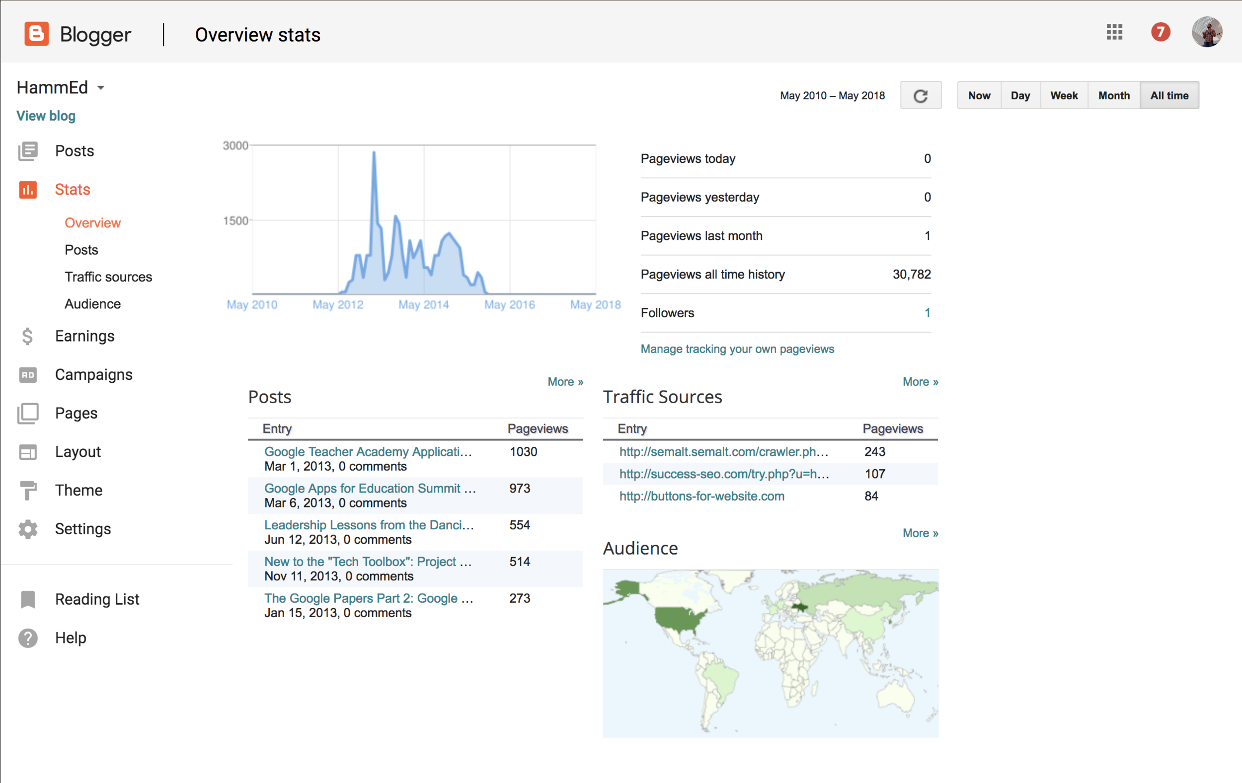Open the View blog link
This screenshot has width=1242, height=783.
tap(46, 116)
